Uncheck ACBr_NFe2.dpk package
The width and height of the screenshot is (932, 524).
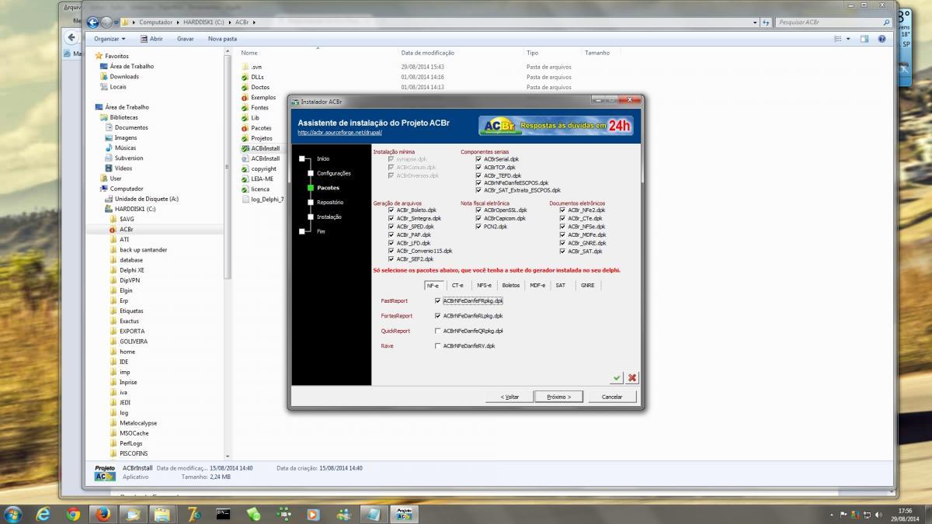tap(562, 210)
